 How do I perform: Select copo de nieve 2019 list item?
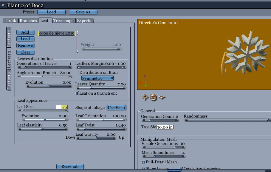tap(57, 33)
